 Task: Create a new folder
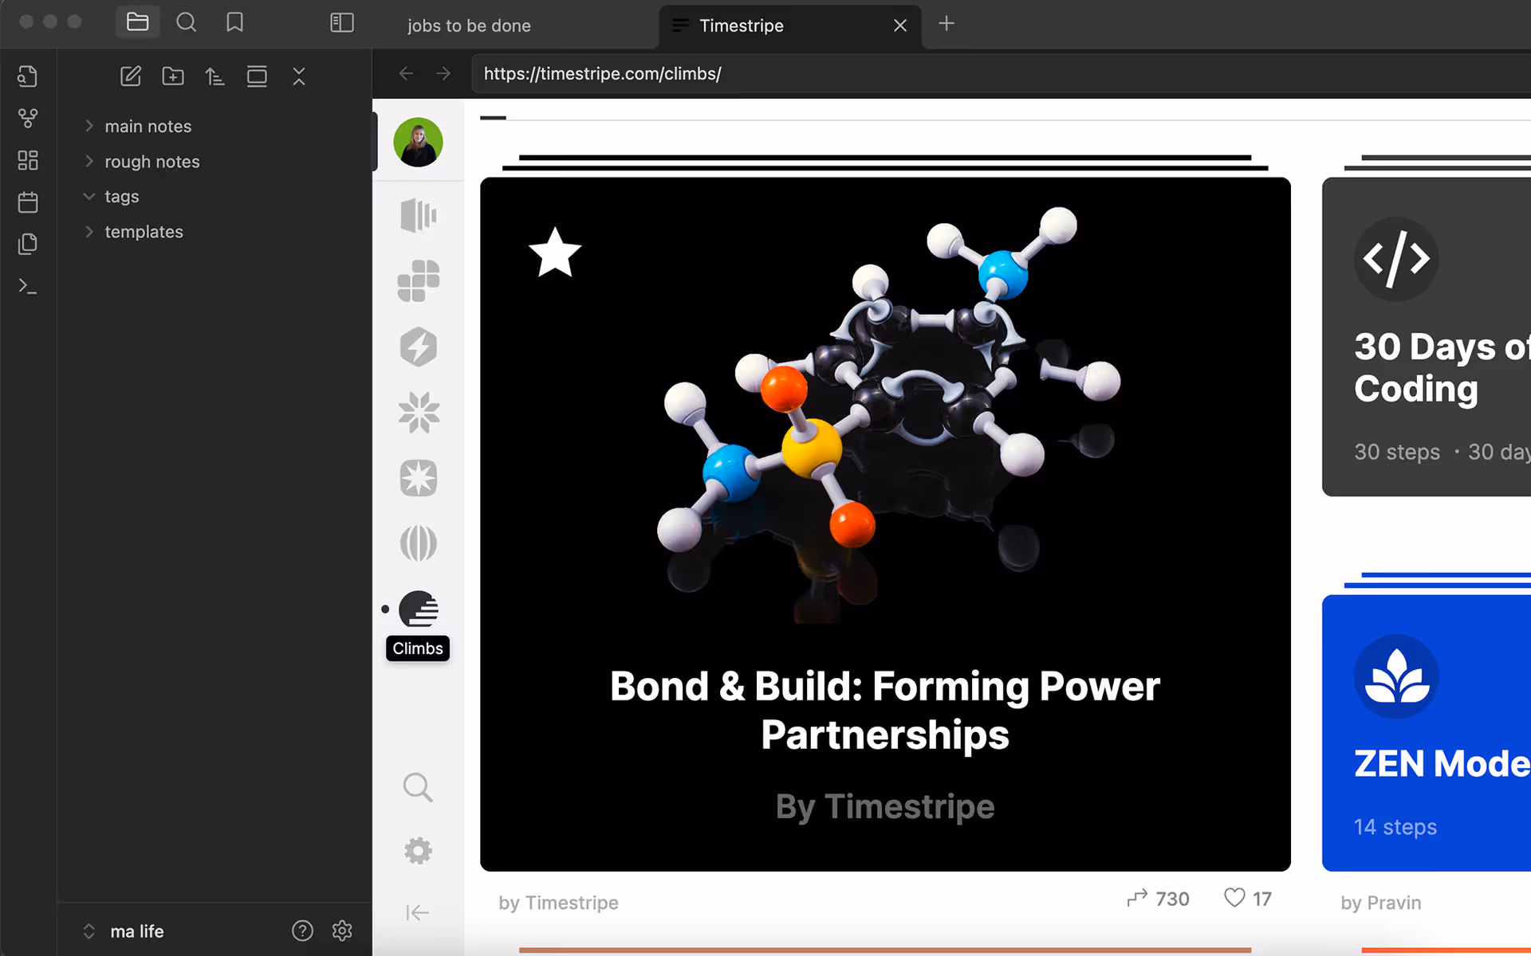[x=173, y=76]
